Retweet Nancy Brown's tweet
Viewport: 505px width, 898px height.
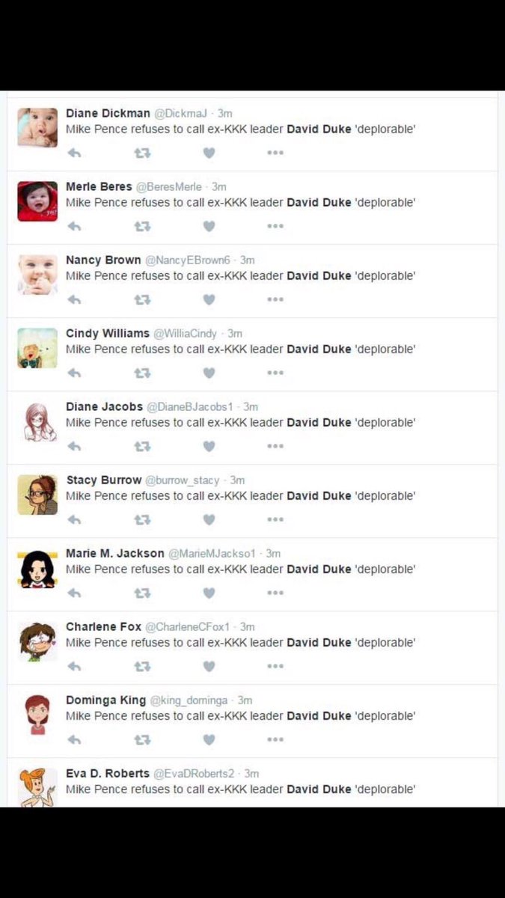142,299
